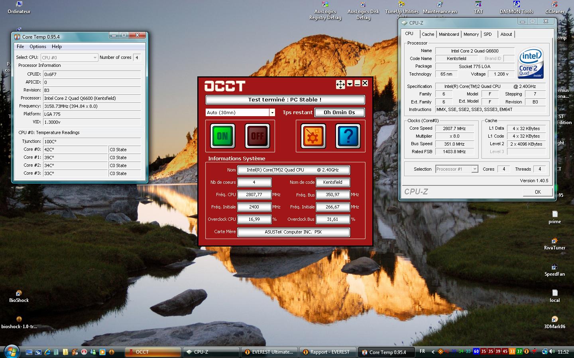The image size is (574, 358).
Task: Open the SpeedFan desktop shortcut
Action: pos(554,270)
